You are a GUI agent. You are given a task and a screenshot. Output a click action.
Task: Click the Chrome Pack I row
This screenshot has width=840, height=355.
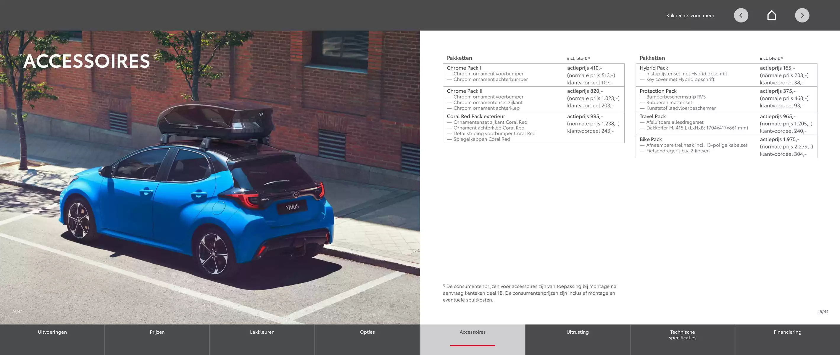(533, 75)
